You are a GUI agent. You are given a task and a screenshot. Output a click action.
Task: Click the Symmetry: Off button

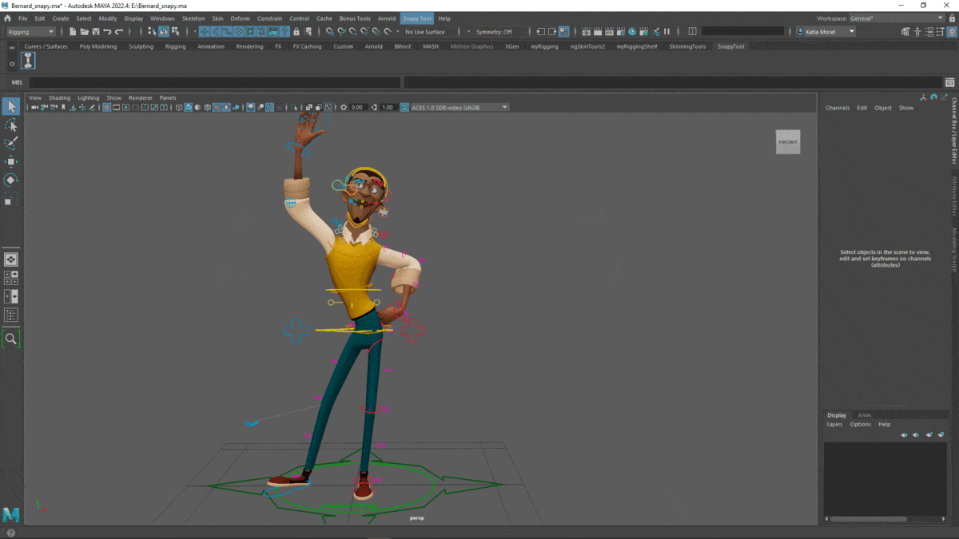(x=494, y=32)
